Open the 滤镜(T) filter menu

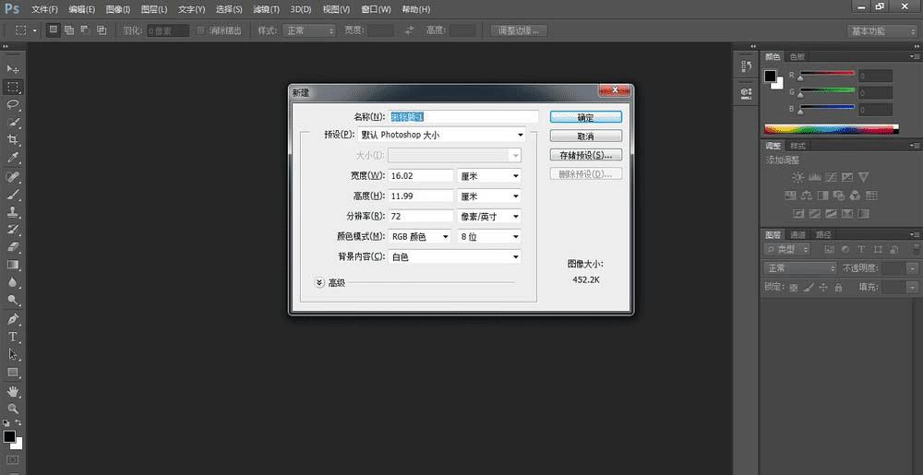pyautogui.click(x=266, y=9)
